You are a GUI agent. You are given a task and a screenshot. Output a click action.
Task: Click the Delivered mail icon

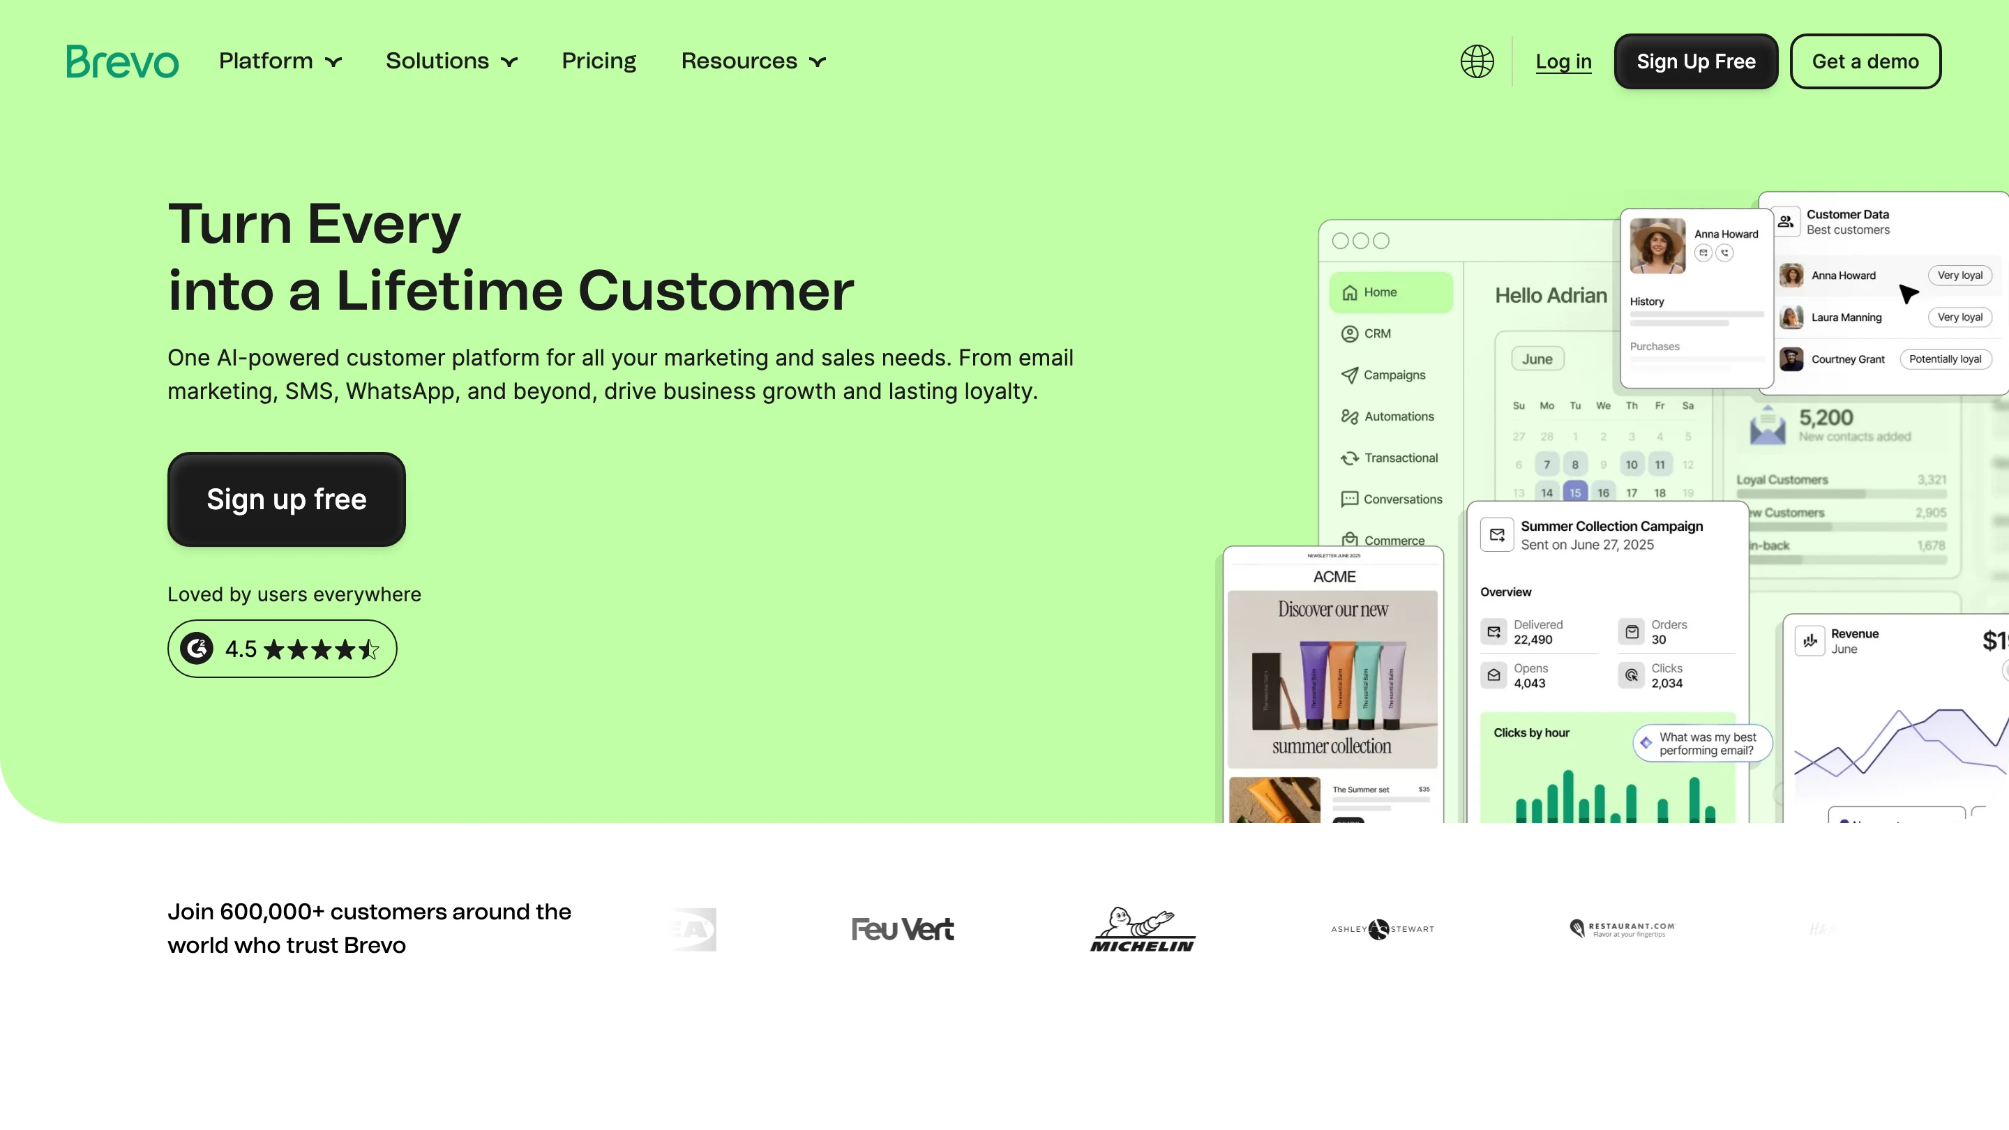coord(1494,632)
